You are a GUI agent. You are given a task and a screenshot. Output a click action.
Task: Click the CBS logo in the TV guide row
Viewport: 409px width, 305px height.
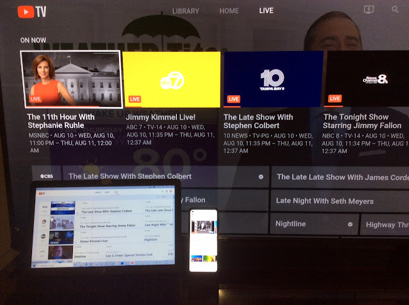[x=47, y=176]
